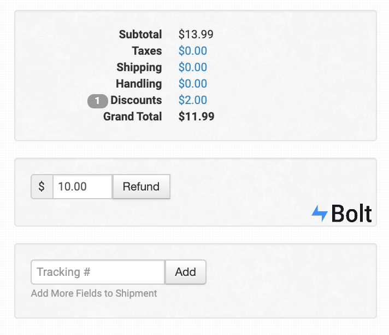The image size is (389, 335).
Task: Click the Shipping label
Action: click(139, 67)
